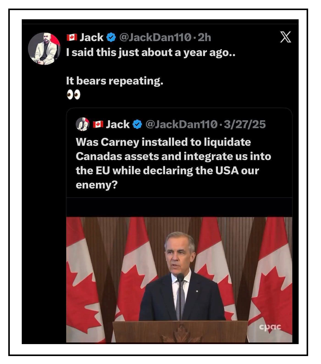Click the quoted post's @JackDan110 handle
321x364 pixels.
181,124
